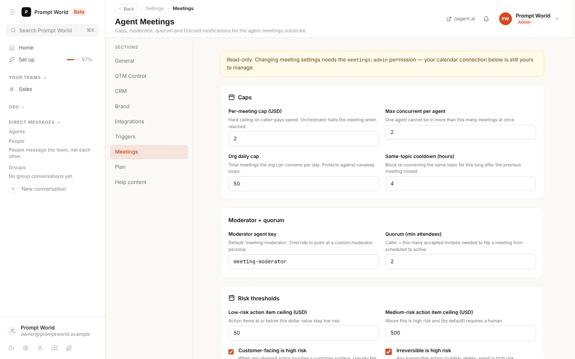Click the Medium-risk action item ceiling field
The width and height of the screenshot is (575, 359).
tap(460, 333)
